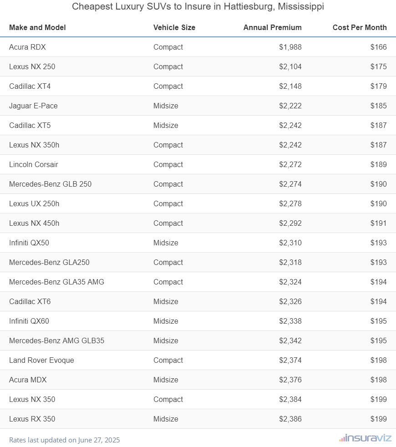Viewport: 396px width, 447px height.
Task: Click the Annual Premium column header
Action: coord(272,27)
